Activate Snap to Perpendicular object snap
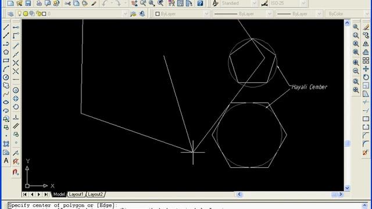 point(16,117)
